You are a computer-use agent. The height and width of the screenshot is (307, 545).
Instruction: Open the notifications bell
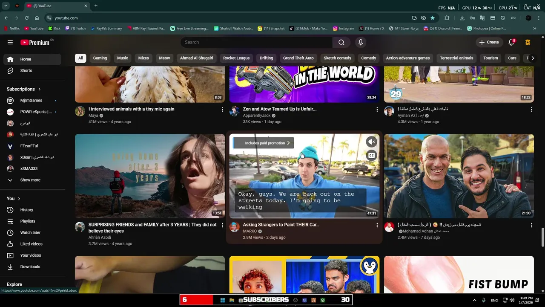(511, 42)
